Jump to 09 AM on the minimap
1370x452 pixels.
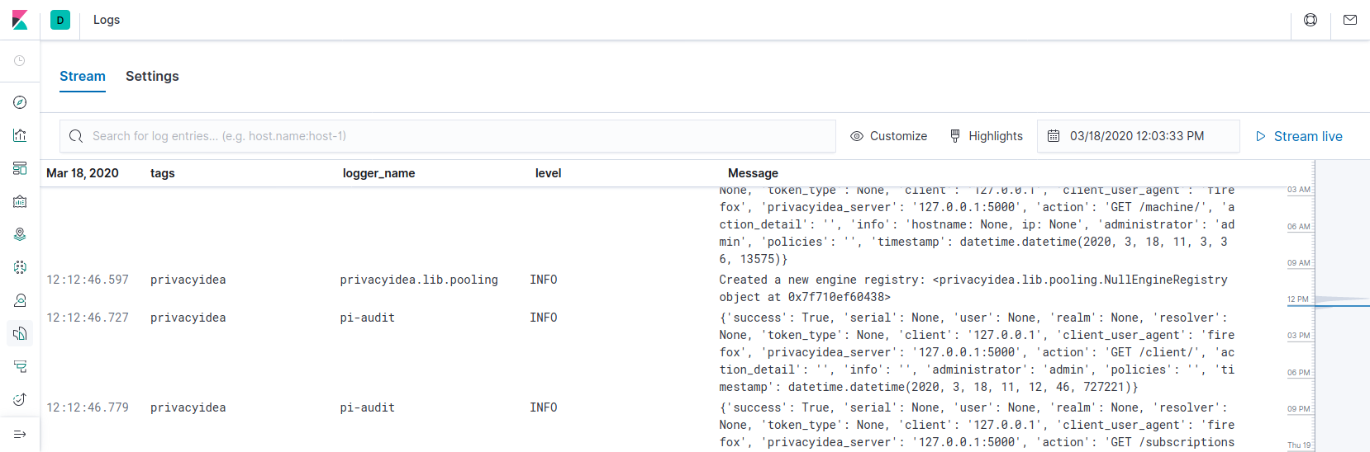(1299, 263)
